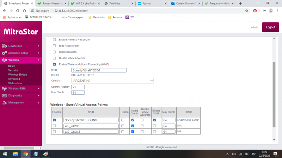282x158 pixels.
Task: Click the scrollbar down arrow in content
Action: 274,139
